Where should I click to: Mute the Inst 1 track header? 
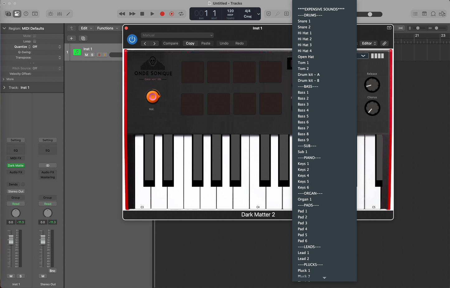click(87, 55)
